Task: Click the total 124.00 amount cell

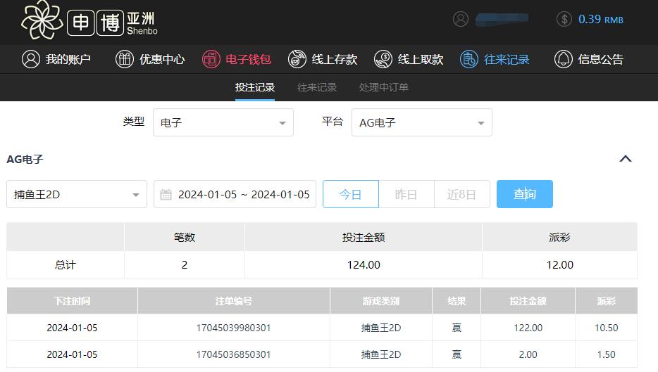Action: tap(364, 264)
